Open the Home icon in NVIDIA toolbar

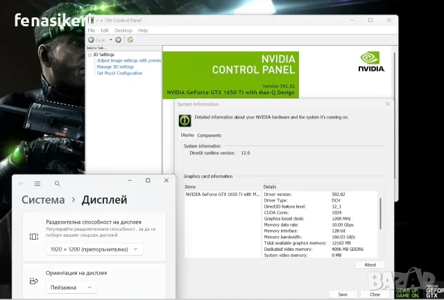click(x=130, y=40)
